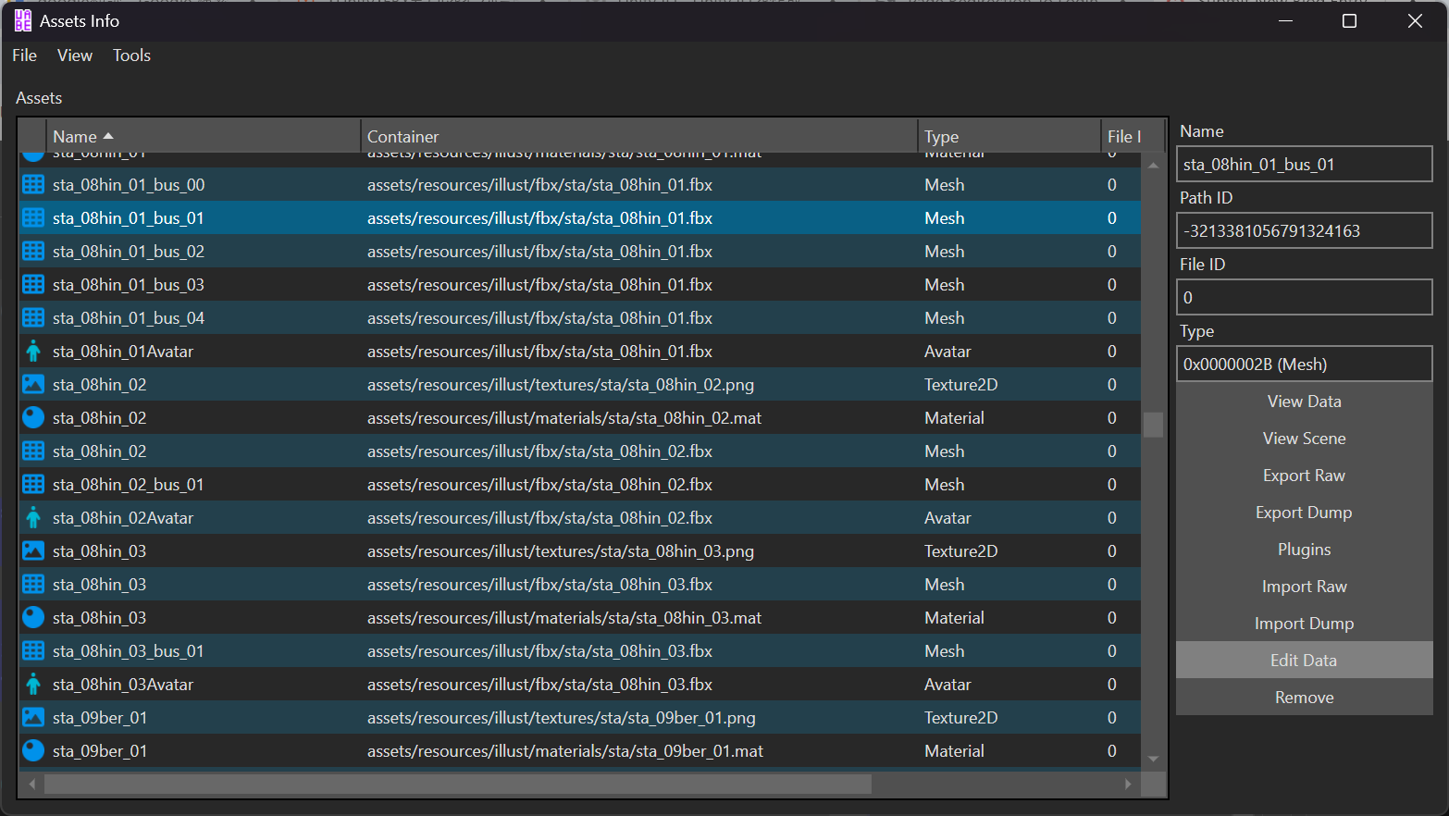The image size is (1449, 816).
Task: Click the vertical scrollbar down arrow
Action: click(1153, 759)
